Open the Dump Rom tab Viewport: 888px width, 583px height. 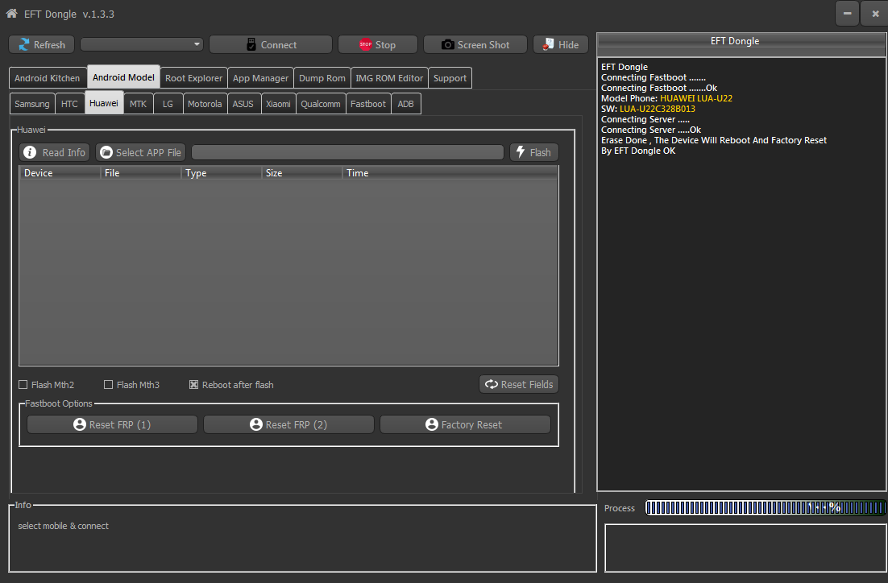tap(322, 78)
